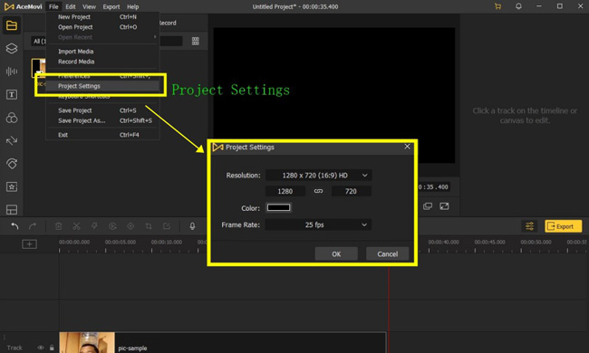The height and width of the screenshot is (353, 589).
Task: Click the keyframe diamond icon in toolbar
Action: click(x=130, y=226)
